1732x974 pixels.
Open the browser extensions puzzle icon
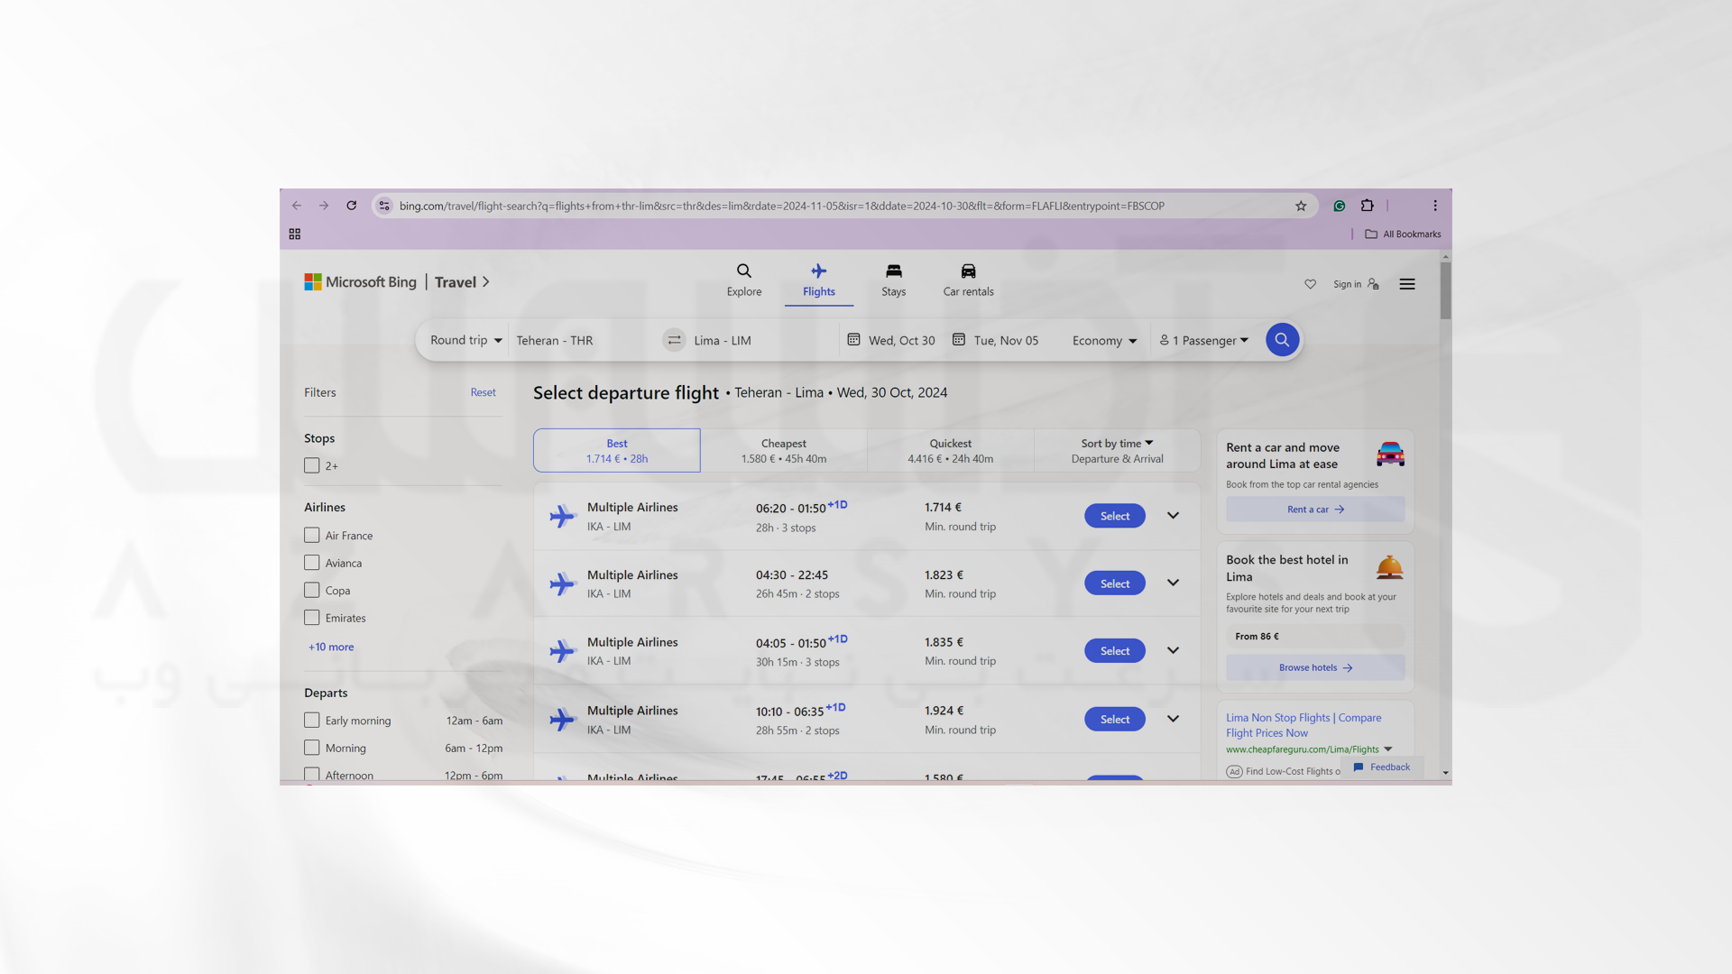coord(1368,206)
